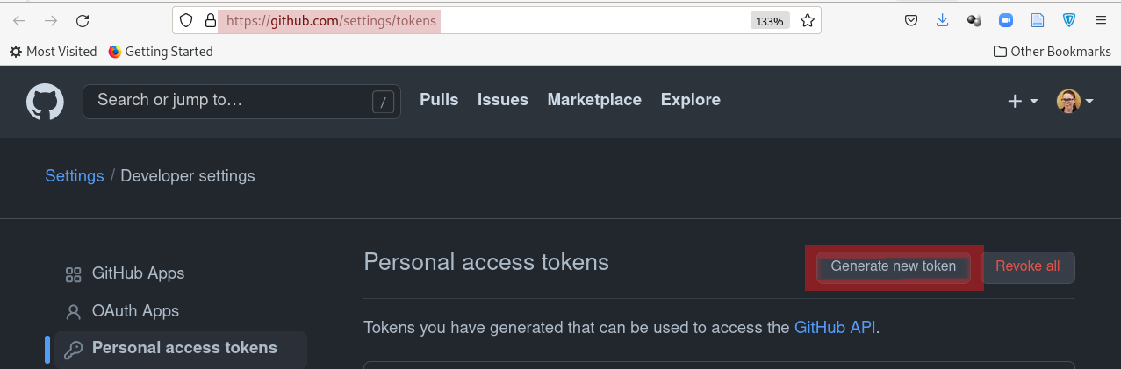The height and width of the screenshot is (369, 1121).
Task: Click the padlock site information icon
Action: coord(209,20)
